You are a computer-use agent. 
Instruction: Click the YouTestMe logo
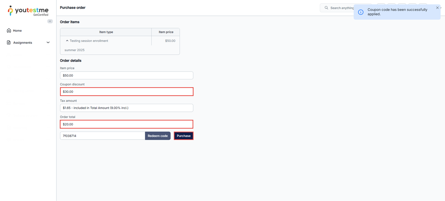pos(28,11)
